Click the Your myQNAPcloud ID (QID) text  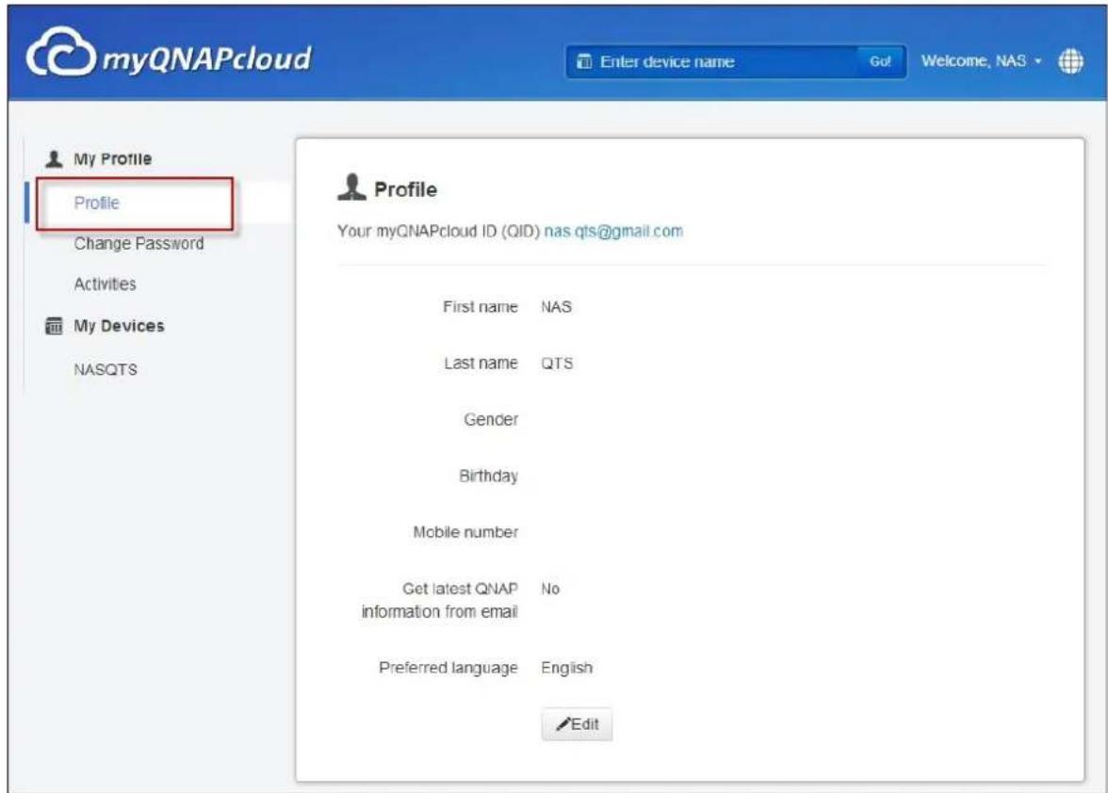click(x=438, y=231)
